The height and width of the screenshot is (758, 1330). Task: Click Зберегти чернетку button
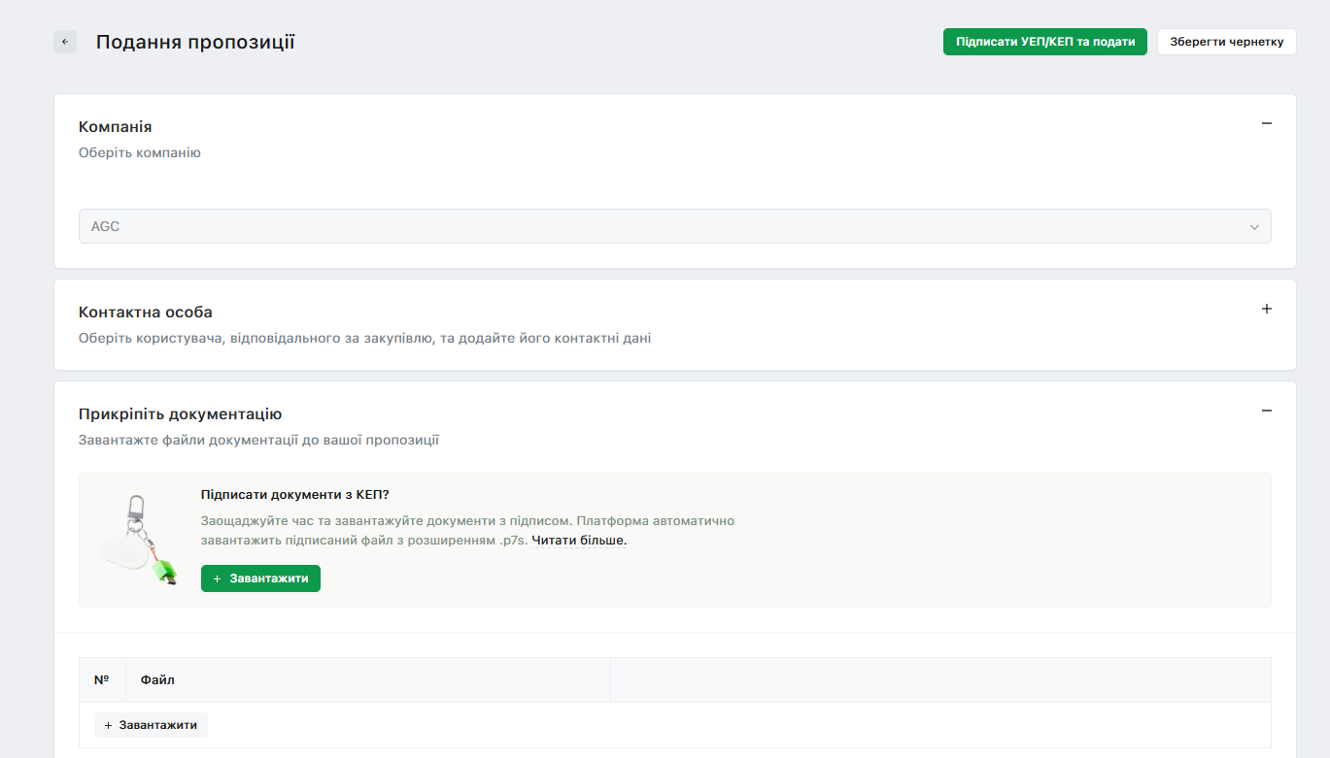pyautogui.click(x=1226, y=42)
